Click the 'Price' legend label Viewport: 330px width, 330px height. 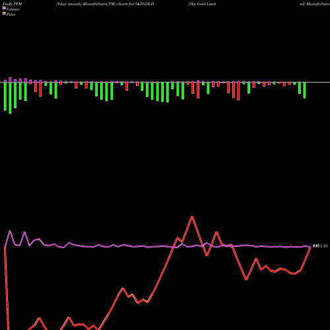pyautogui.click(x=11, y=15)
